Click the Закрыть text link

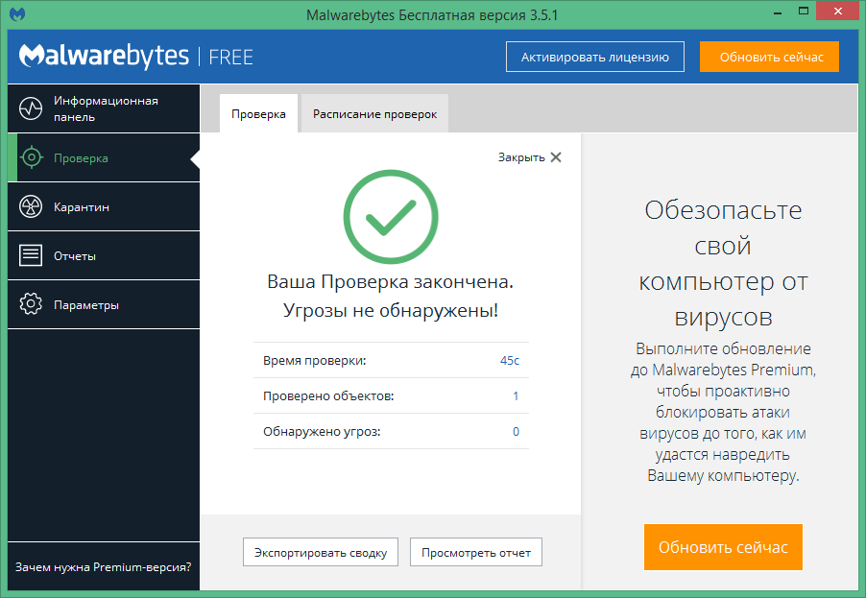(x=521, y=157)
